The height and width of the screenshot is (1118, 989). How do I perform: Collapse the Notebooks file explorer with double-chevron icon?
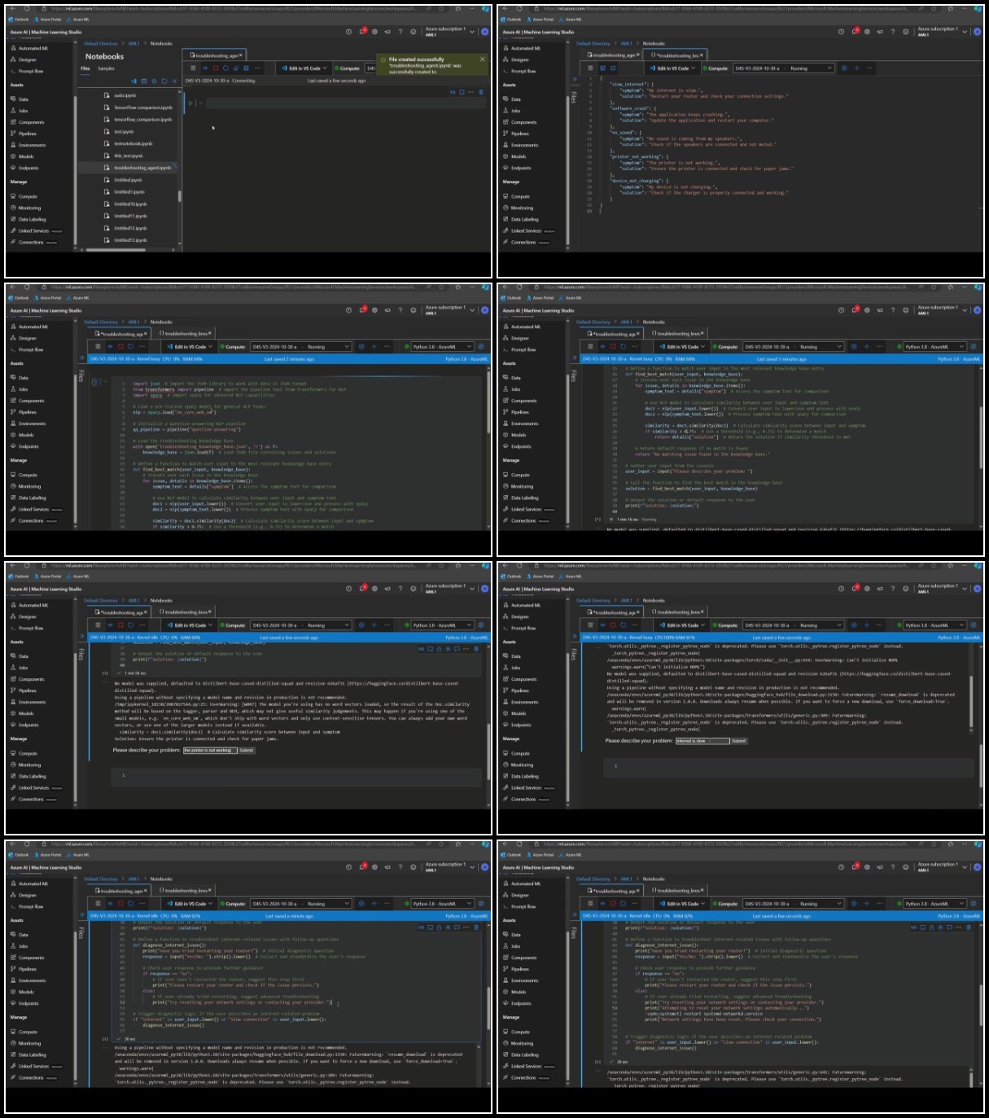[174, 81]
